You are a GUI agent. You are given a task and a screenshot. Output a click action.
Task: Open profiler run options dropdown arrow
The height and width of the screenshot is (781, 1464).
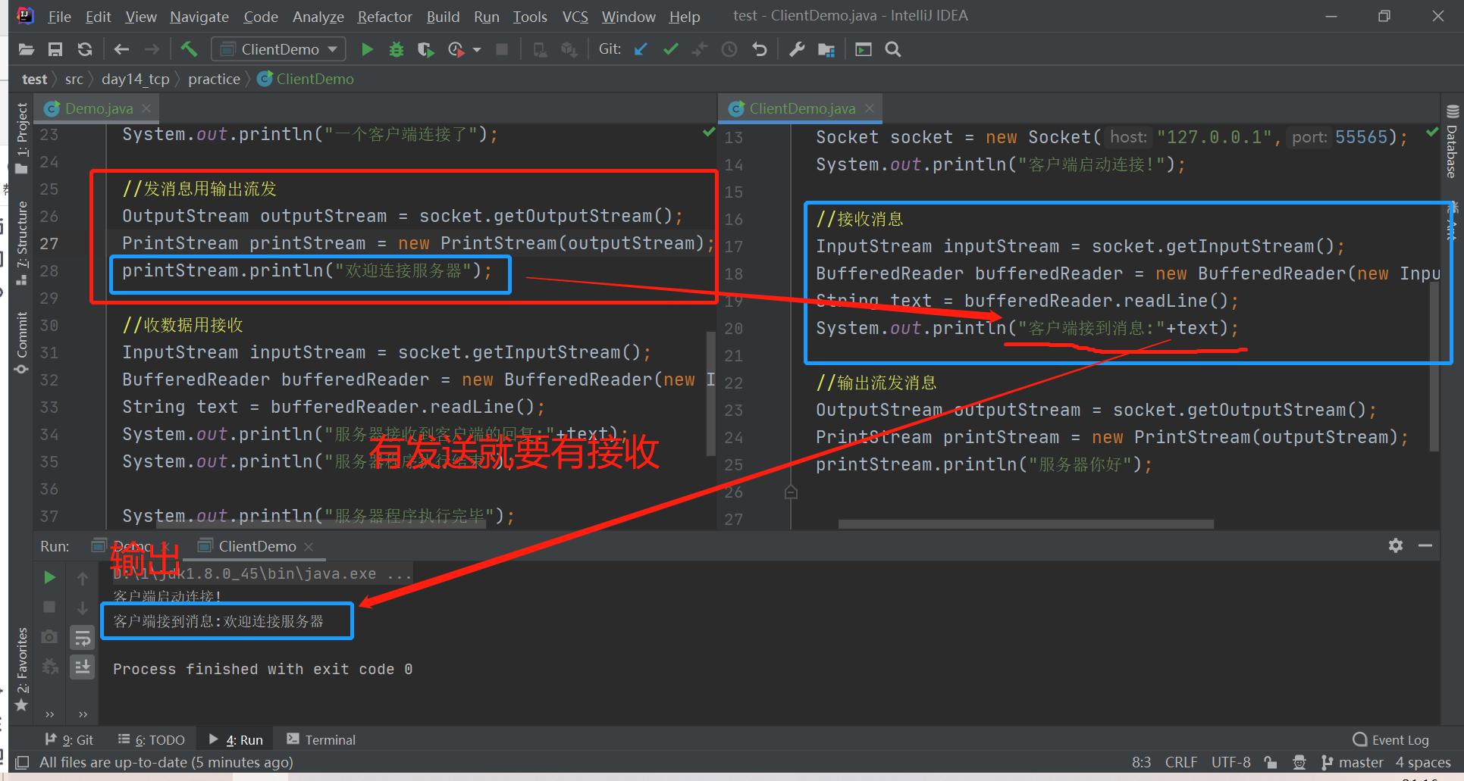point(477,50)
